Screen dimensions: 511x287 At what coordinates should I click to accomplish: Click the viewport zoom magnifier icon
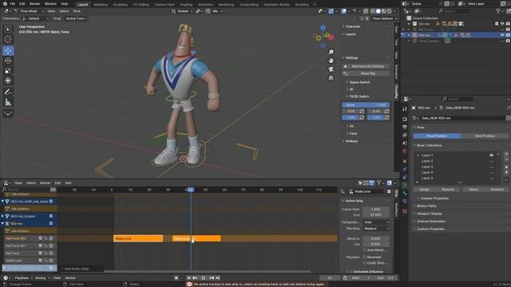click(331, 52)
